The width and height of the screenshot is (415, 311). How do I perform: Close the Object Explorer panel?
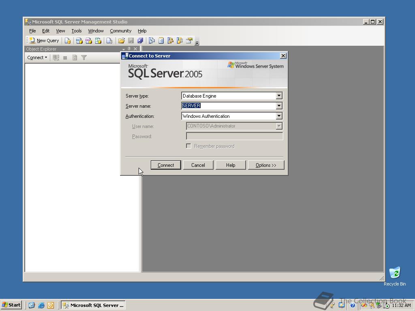click(x=135, y=49)
